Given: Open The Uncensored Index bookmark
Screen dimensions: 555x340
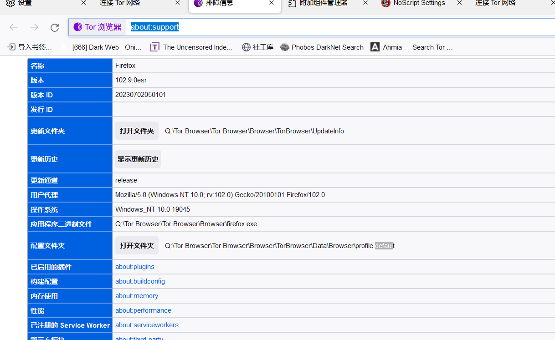Looking at the screenshot, I should click(192, 47).
